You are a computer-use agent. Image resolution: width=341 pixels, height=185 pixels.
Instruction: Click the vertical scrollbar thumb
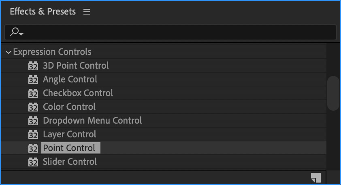pos(333,93)
